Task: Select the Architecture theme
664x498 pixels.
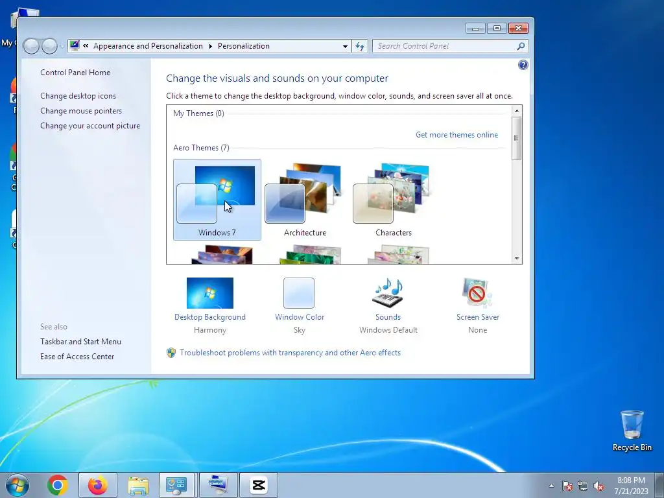Action: point(305,200)
